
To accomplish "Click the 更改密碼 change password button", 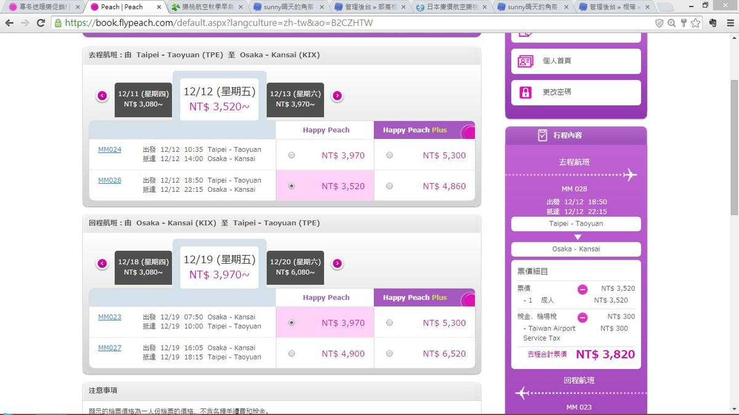I will pyautogui.click(x=575, y=92).
